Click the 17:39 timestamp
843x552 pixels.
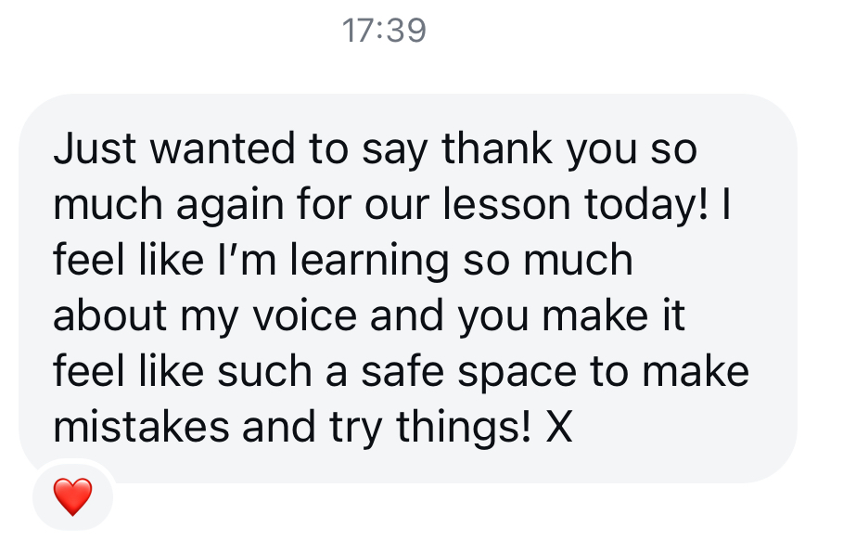pyautogui.click(x=384, y=31)
